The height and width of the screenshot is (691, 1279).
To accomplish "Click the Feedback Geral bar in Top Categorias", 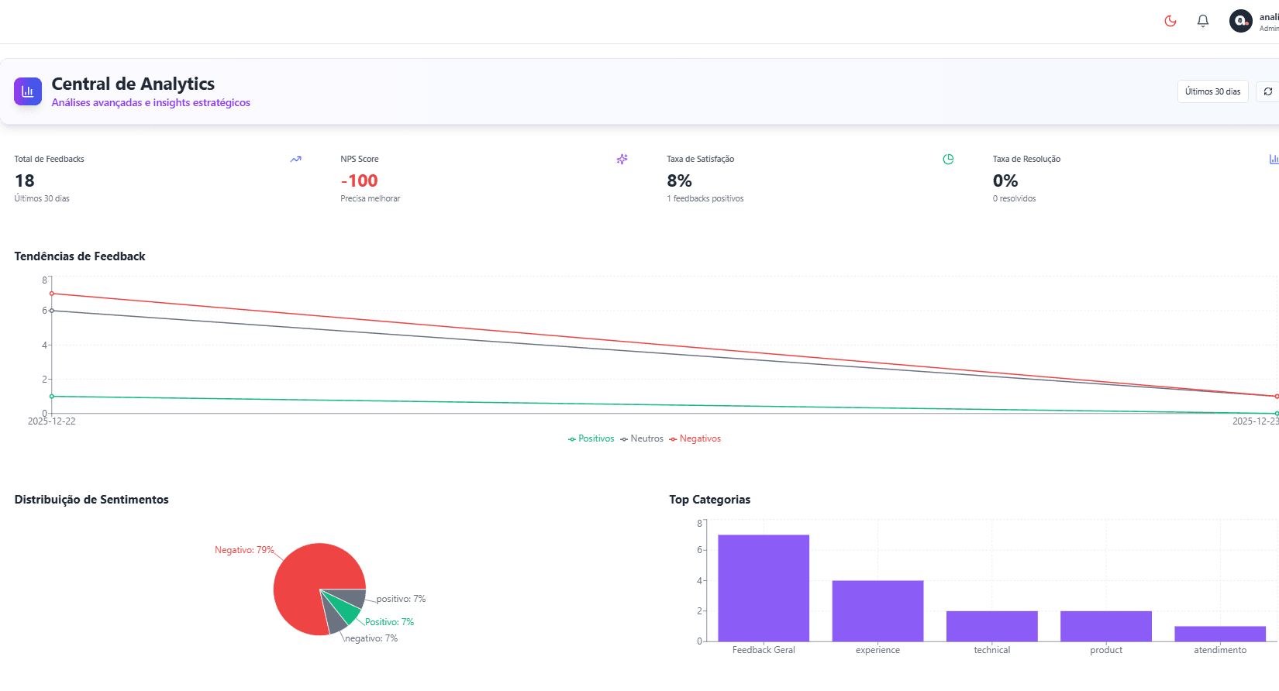I will [764, 588].
